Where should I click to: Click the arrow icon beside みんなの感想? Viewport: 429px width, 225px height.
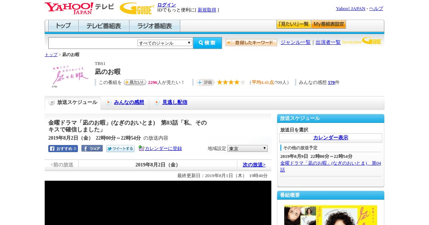[x=108, y=102]
